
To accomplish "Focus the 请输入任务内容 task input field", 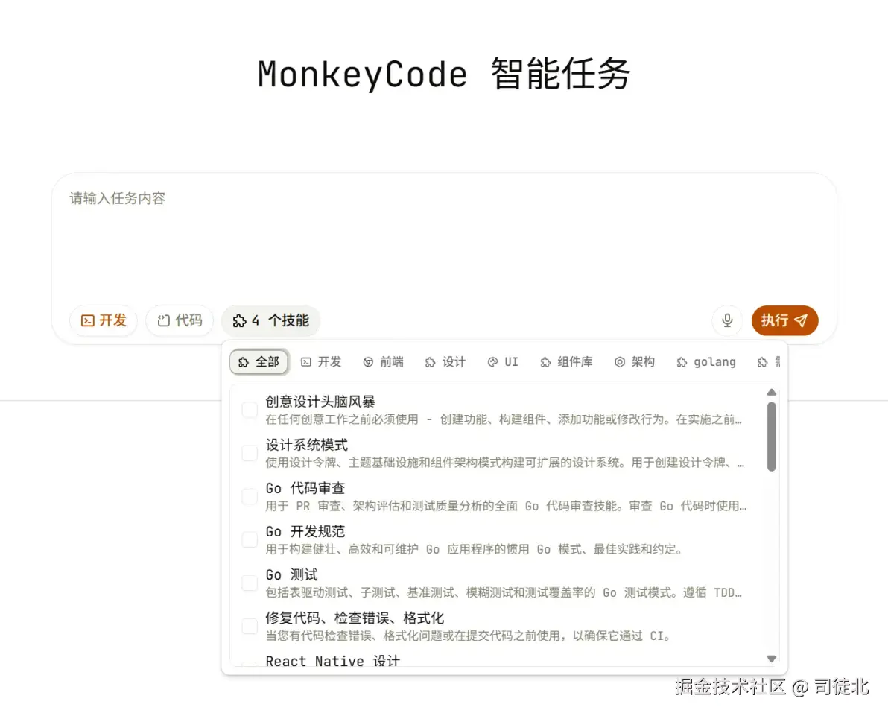I will [x=444, y=238].
